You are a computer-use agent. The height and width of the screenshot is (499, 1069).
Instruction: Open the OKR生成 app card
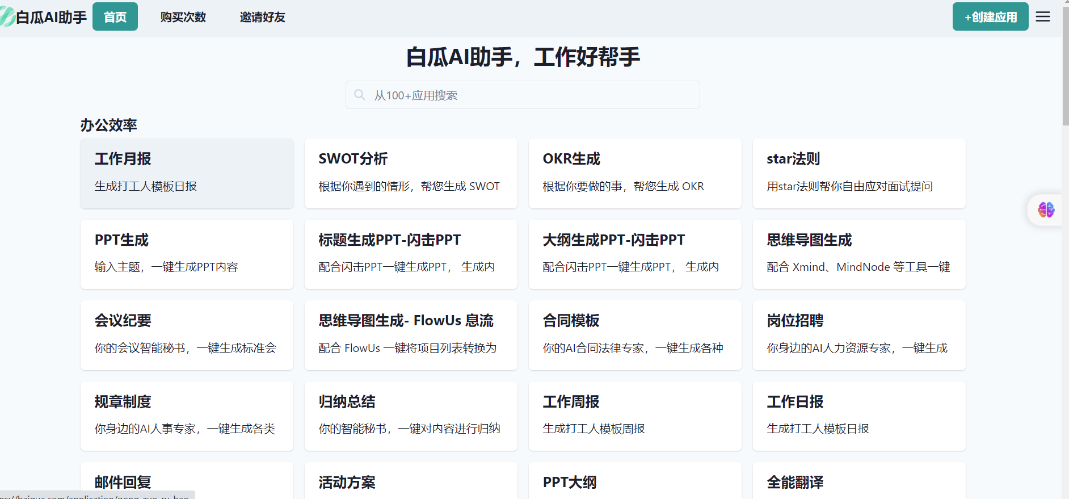click(x=635, y=173)
